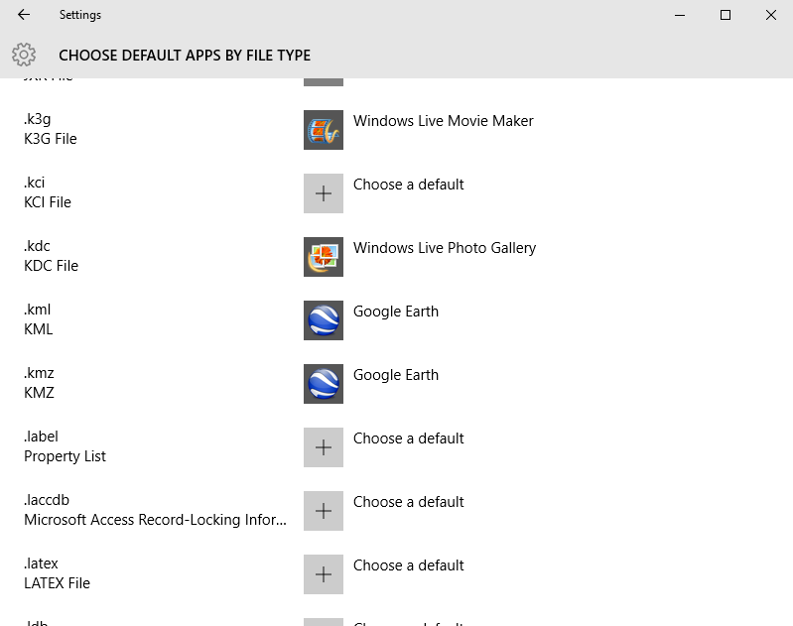Select the KDC File description

pyautogui.click(x=51, y=266)
